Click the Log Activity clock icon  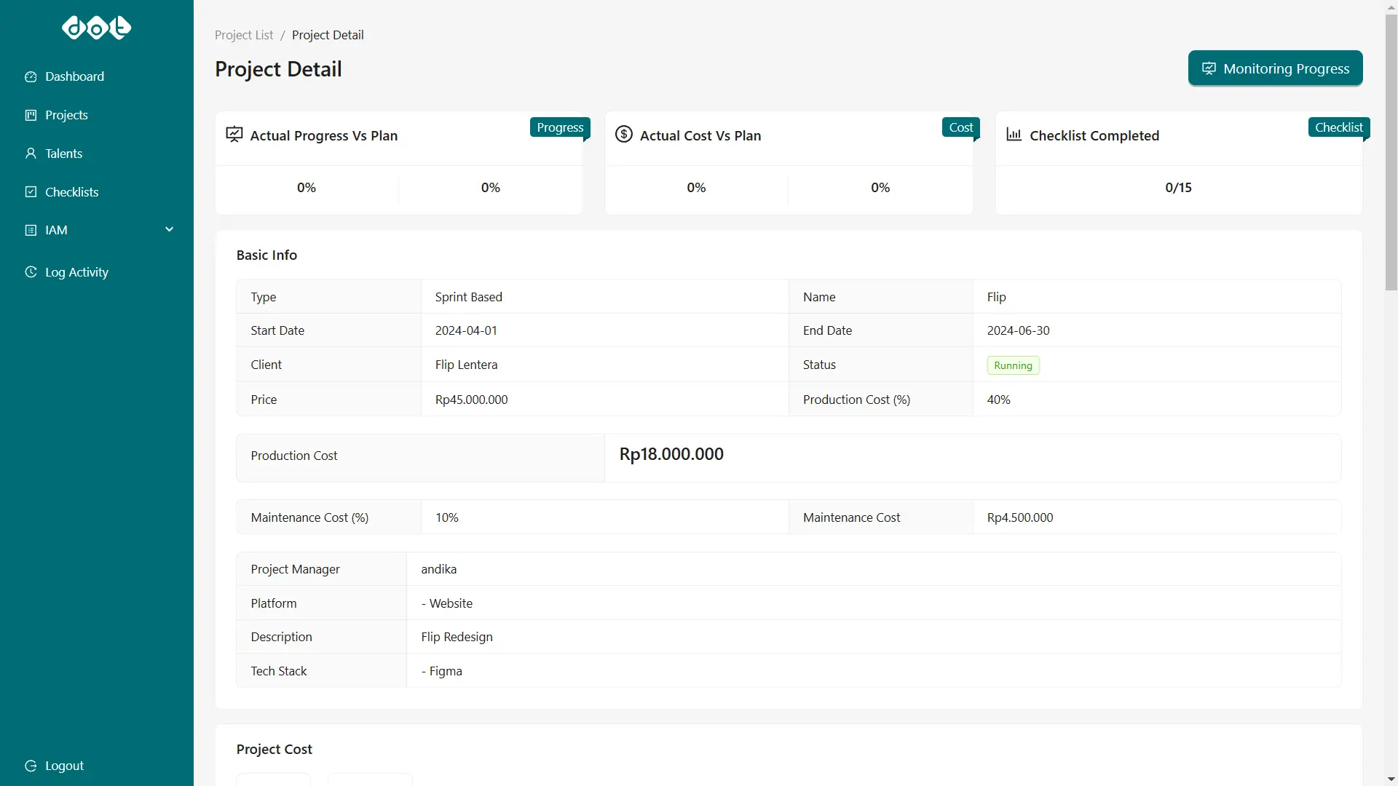31,272
